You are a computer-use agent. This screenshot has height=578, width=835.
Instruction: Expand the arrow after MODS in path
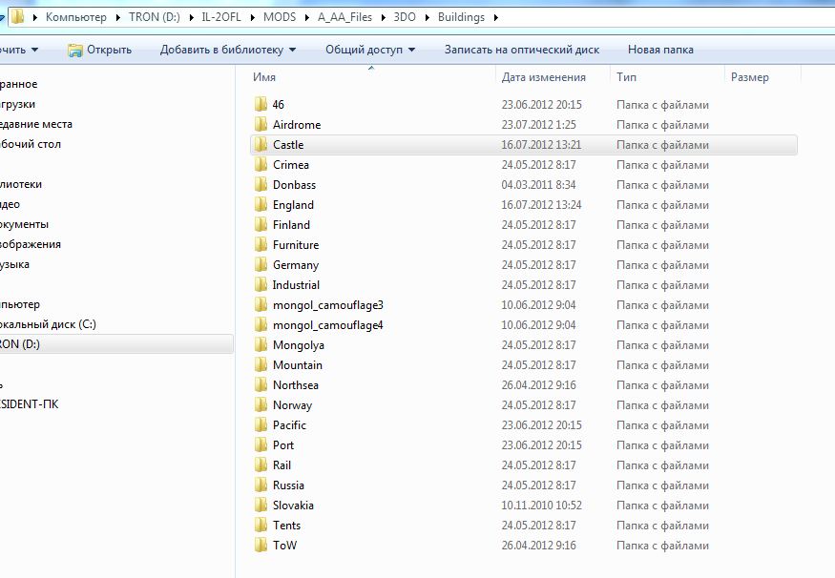306,17
